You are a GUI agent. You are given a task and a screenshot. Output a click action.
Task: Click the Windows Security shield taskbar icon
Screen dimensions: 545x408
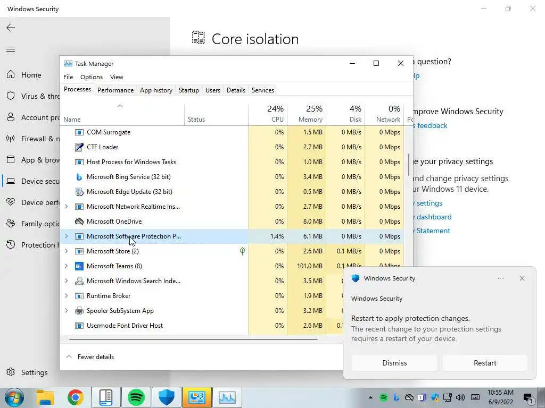click(167, 397)
